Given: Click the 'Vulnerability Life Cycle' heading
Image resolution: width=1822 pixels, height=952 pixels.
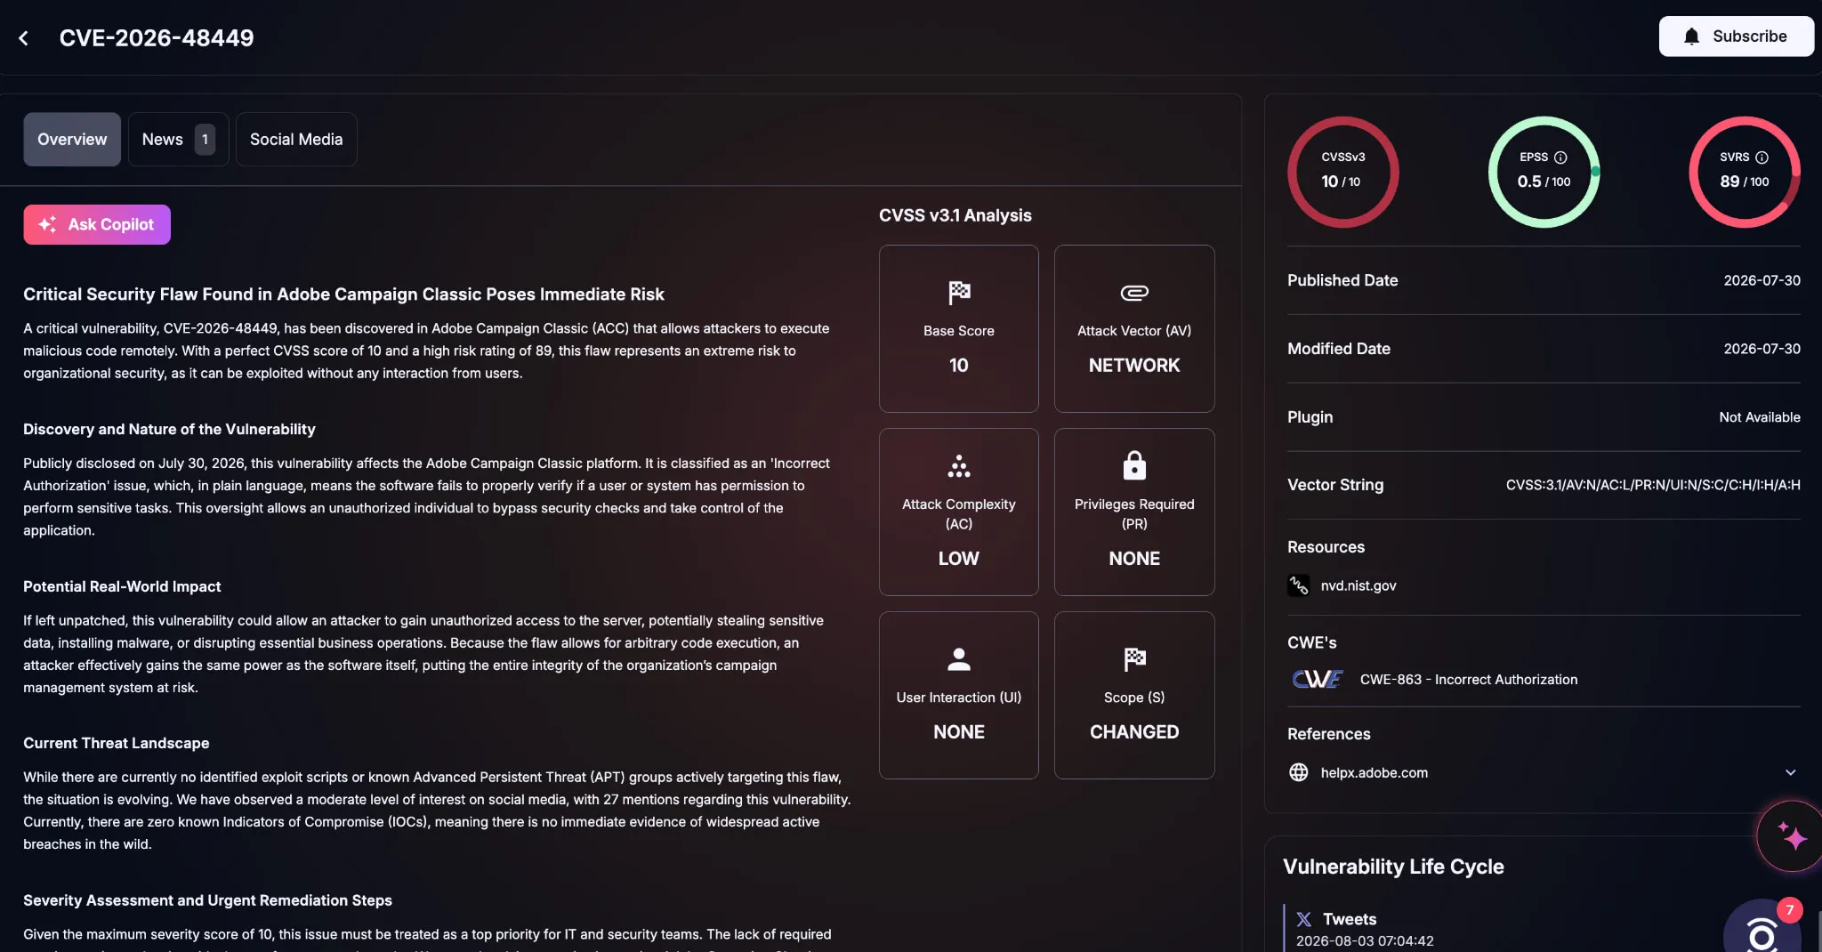Looking at the screenshot, I should (1393, 867).
